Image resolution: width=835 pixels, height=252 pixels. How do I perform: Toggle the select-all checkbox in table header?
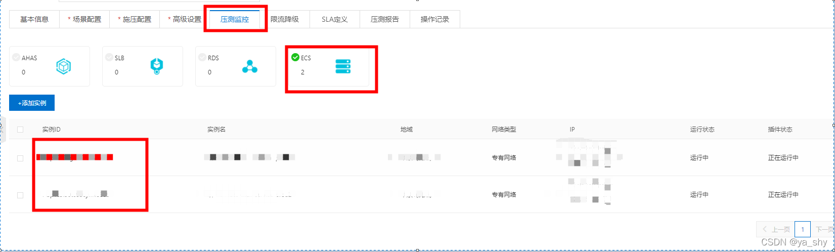[20, 130]
